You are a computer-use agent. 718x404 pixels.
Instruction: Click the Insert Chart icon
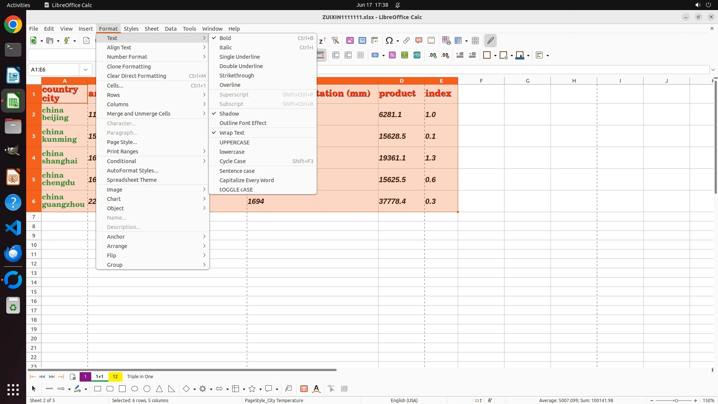362,40
